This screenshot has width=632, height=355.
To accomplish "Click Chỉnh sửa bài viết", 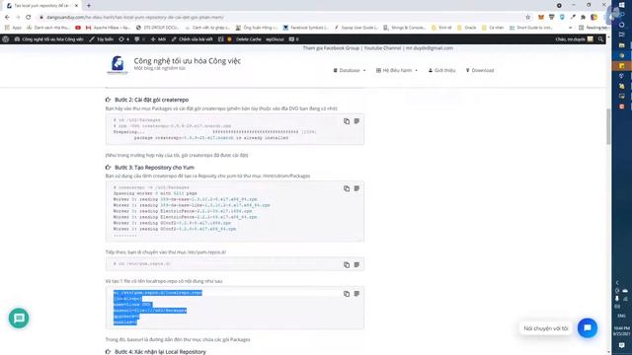I will coord(192,39).
